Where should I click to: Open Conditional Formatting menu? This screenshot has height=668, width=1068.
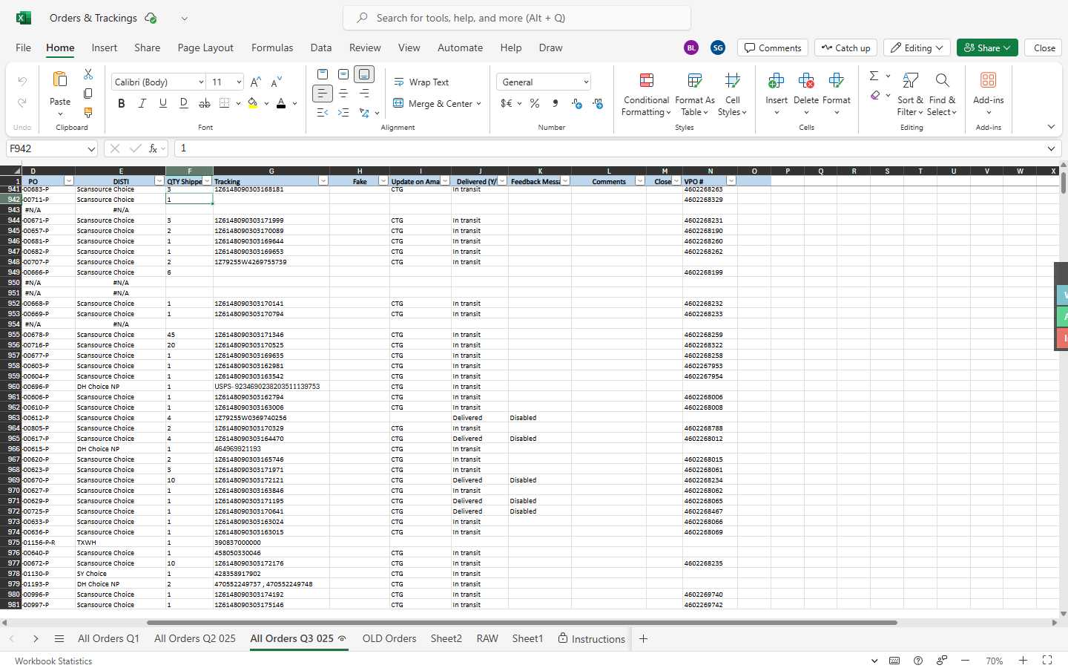click(646, 94)
